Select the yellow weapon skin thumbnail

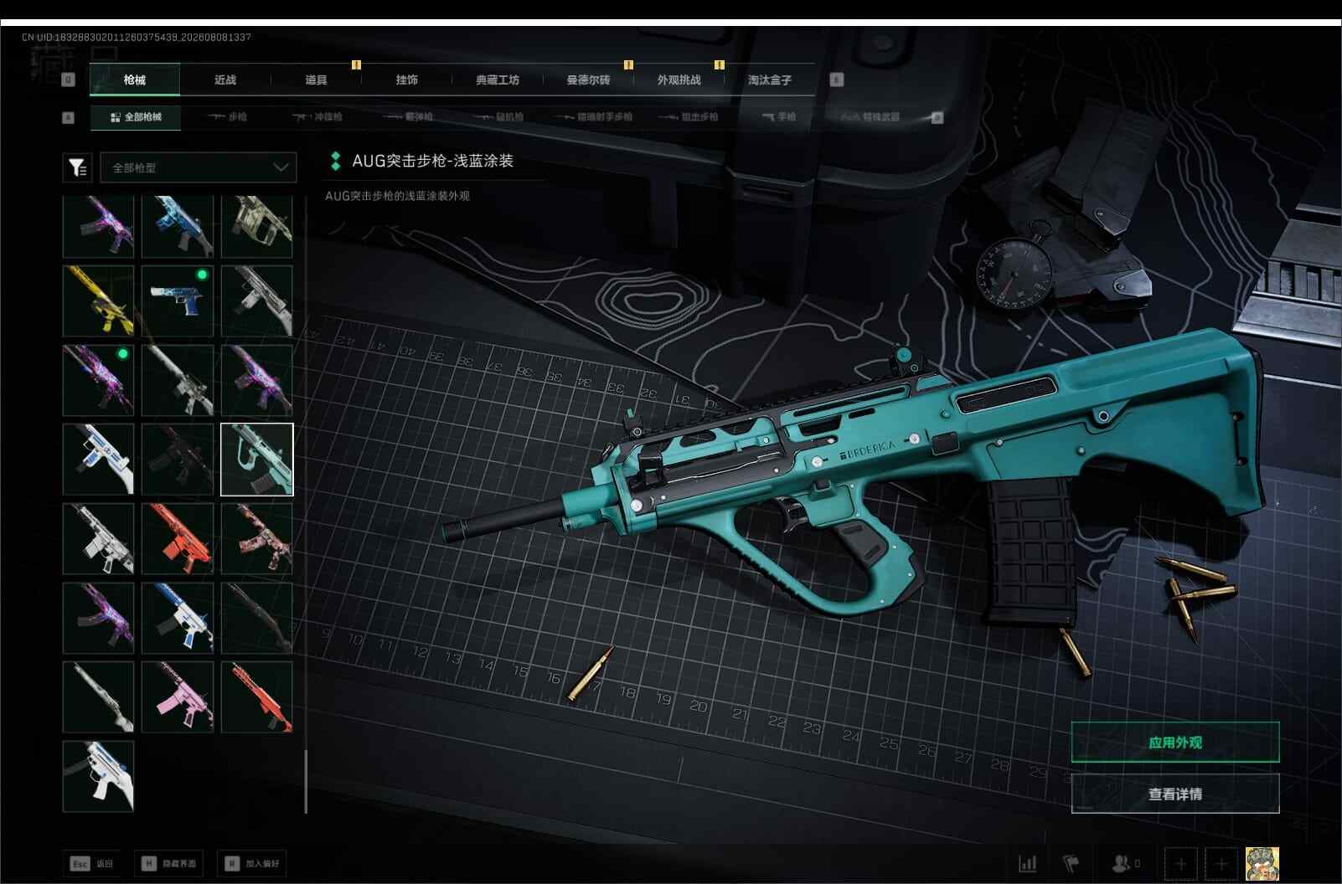pyautogui.click(x=99, y=301)
